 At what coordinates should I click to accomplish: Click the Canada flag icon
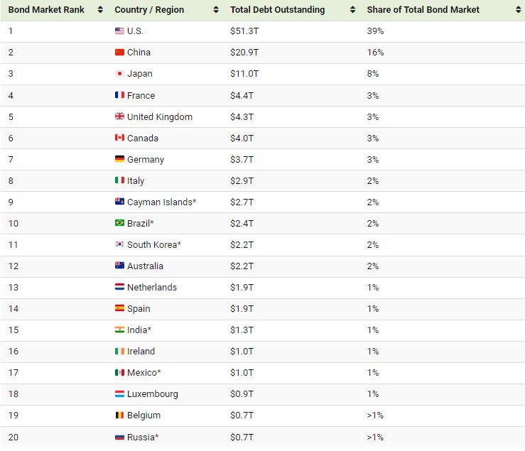click(x=119, y=138)
